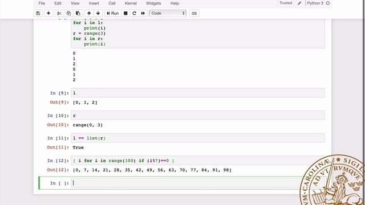Open the Edit menu
The image size is (365, 205).
[x=58, y=3]
